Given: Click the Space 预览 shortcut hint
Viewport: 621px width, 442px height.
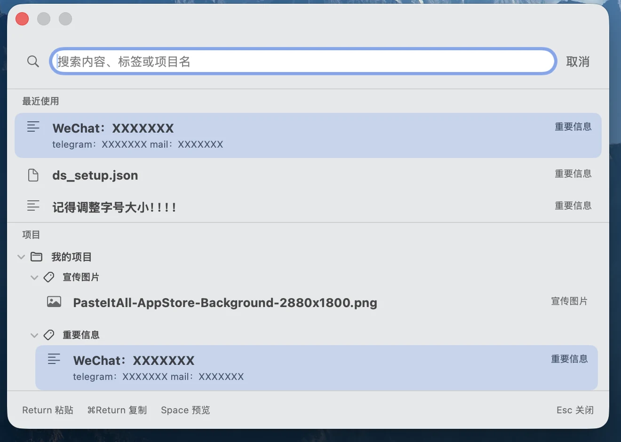Looking at the screenshot, I should [x=185, y=410].
